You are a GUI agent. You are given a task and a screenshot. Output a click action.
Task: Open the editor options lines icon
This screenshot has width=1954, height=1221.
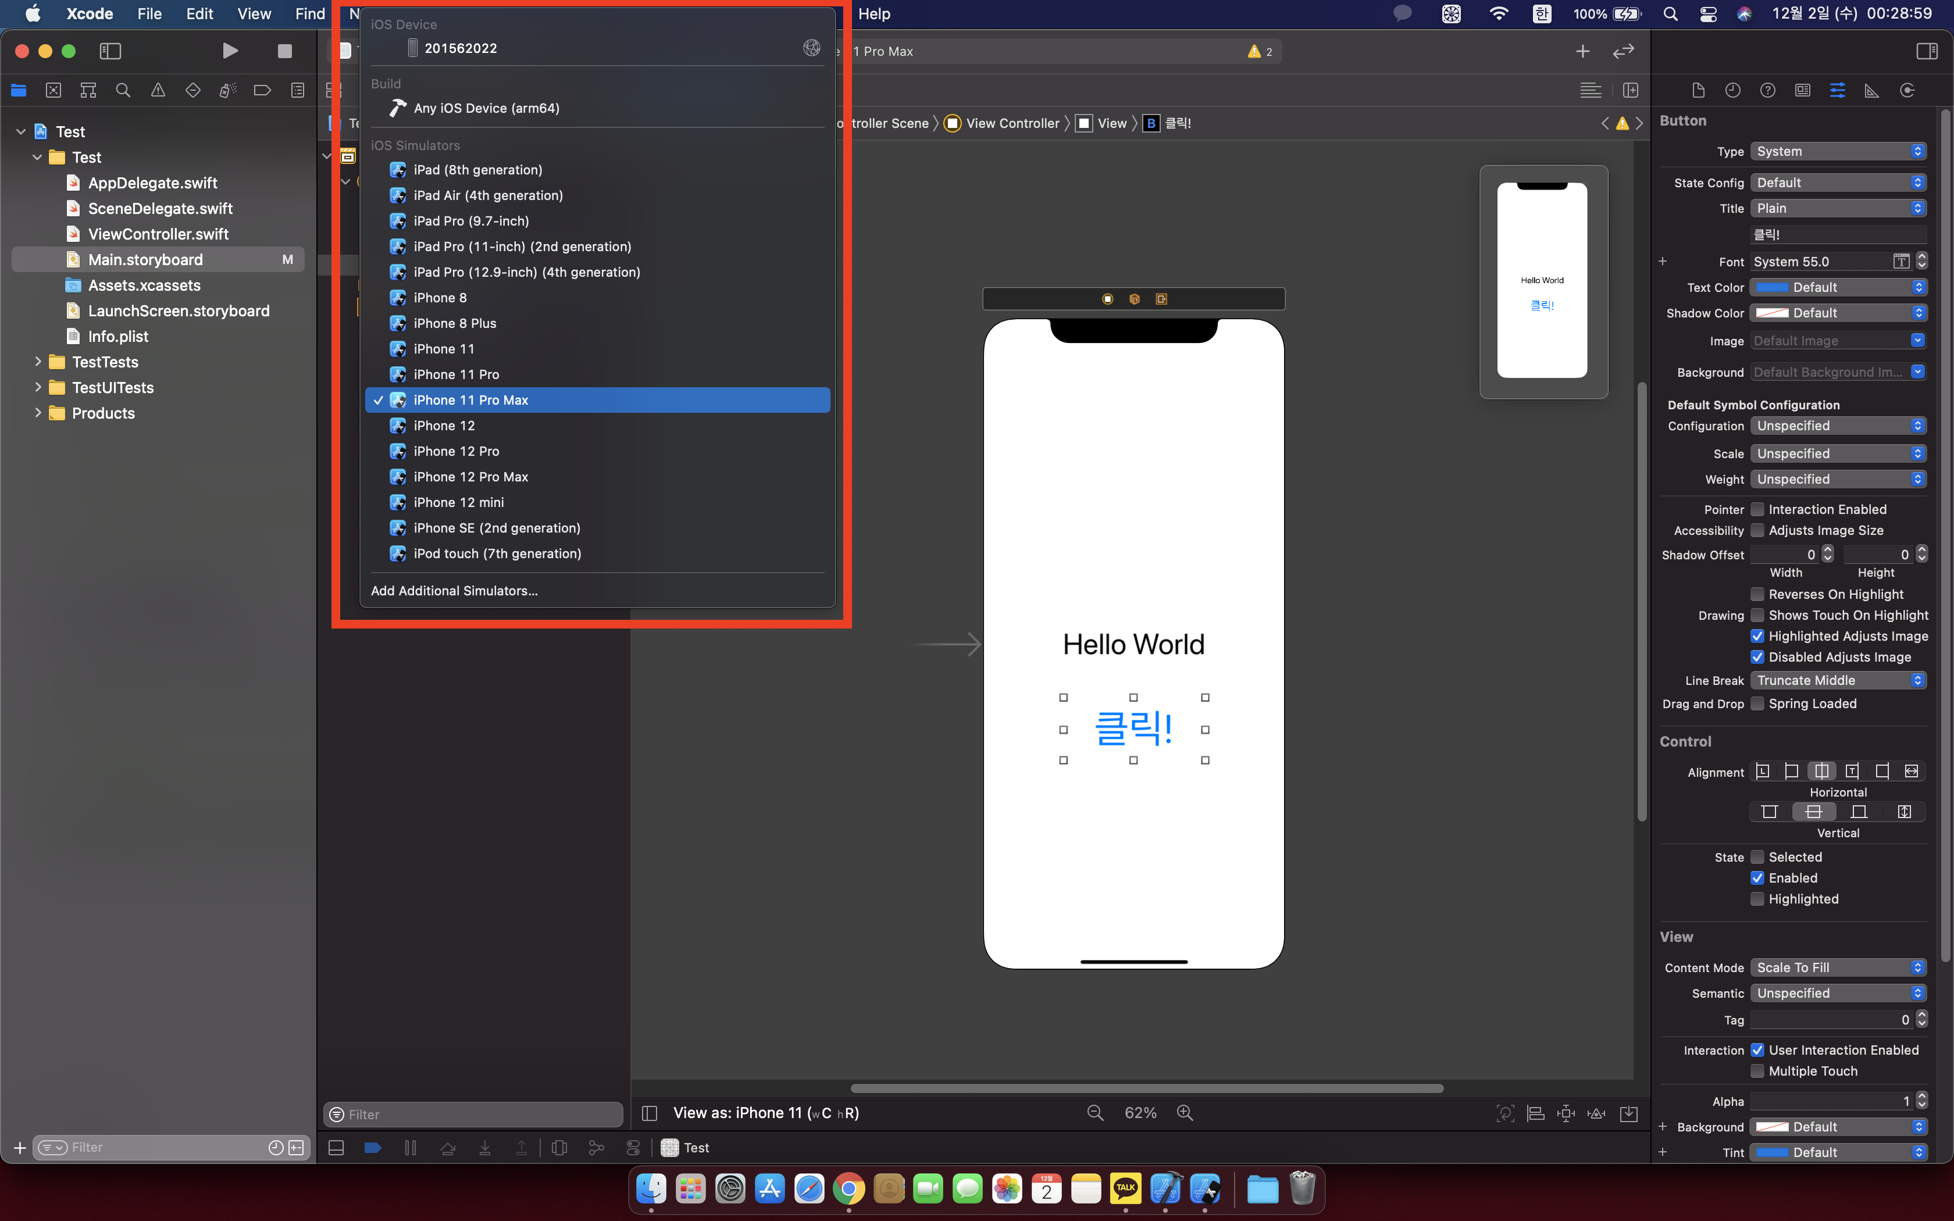pyautogui.click(x=1591, y=91)
